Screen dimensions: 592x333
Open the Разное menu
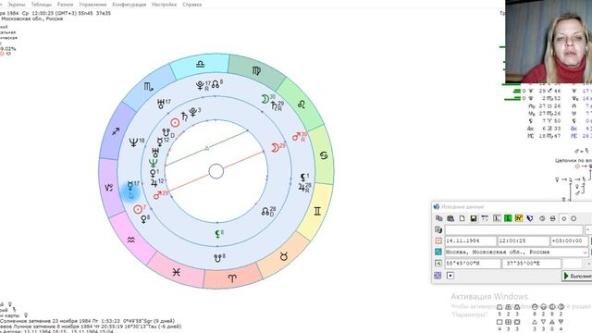(x=65, y=5)
